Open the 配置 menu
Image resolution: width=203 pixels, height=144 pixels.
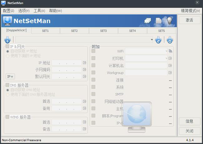8,11
